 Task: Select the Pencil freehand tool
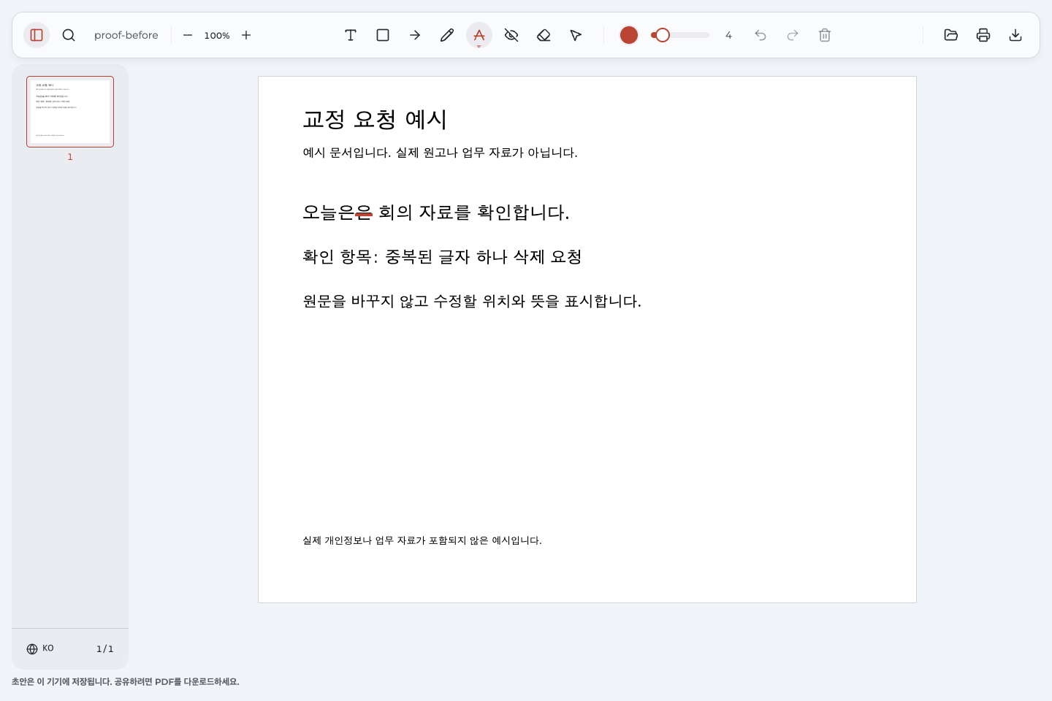pyautogui.click(x=447, y=35)
